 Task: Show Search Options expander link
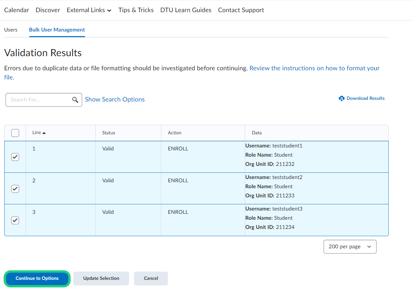click(115, 100)
